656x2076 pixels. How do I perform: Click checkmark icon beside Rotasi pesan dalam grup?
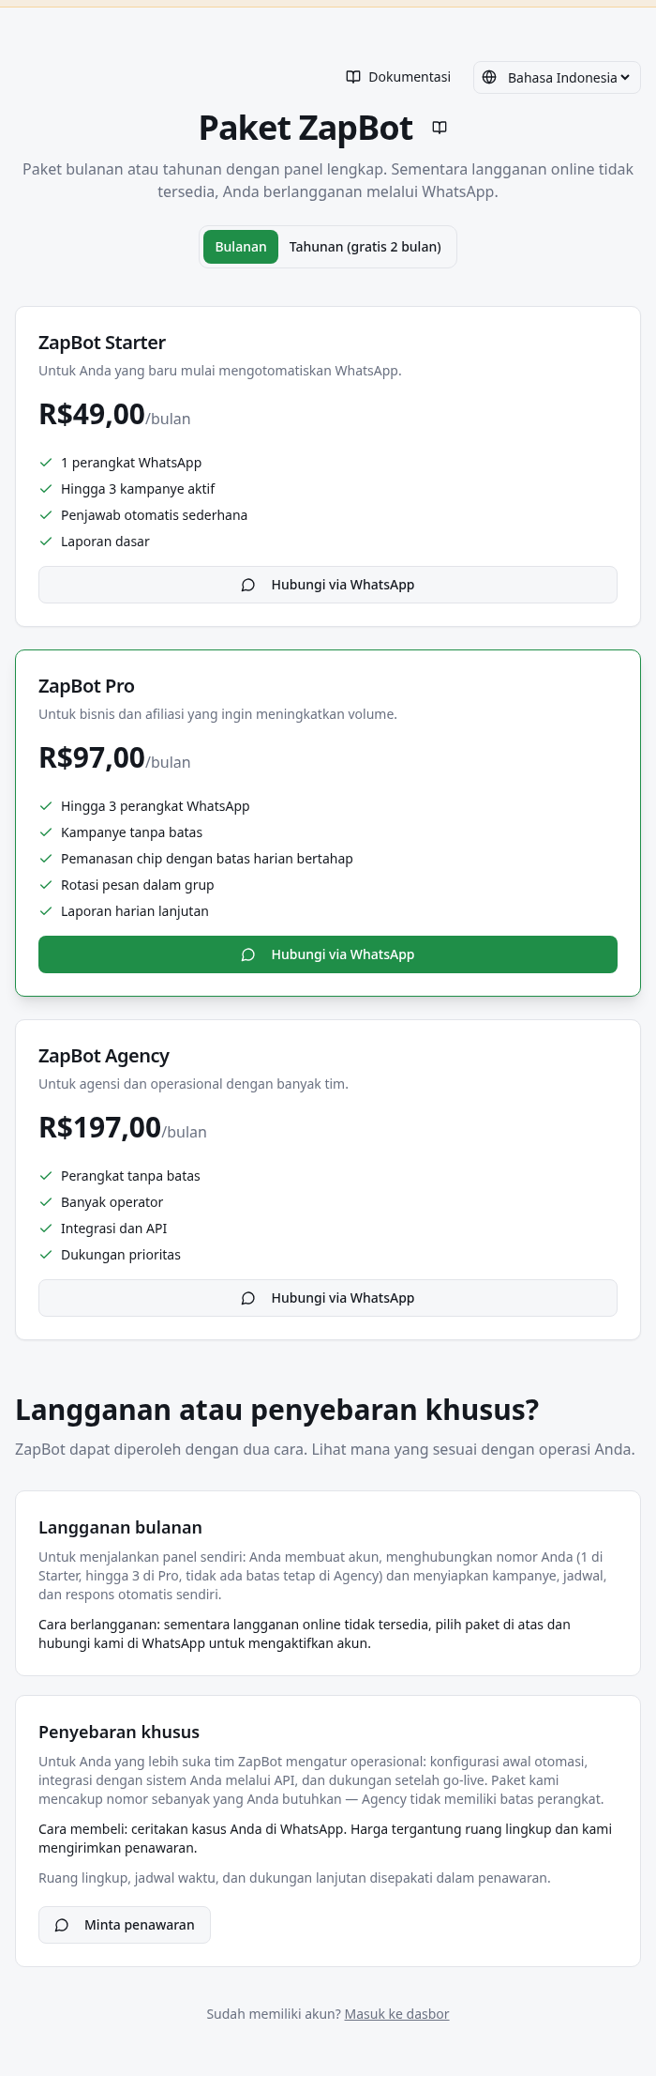(46, 885)
